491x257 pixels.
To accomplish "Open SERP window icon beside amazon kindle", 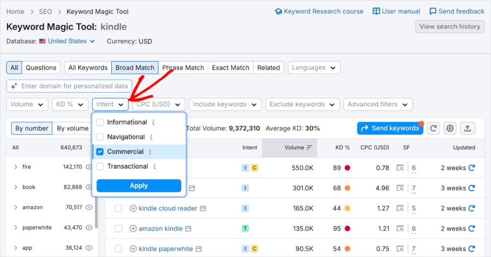I will click(x=188, y=229).
